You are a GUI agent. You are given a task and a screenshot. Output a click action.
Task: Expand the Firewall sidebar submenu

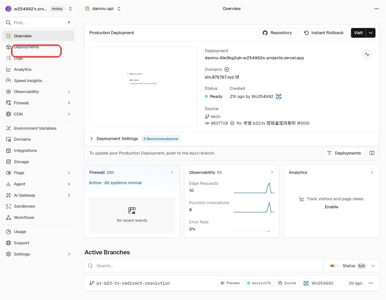pyautogui.click(x=69, y=103)
